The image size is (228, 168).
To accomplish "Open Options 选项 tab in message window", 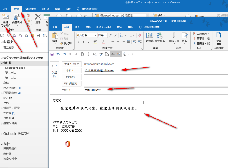I will 88,27.
